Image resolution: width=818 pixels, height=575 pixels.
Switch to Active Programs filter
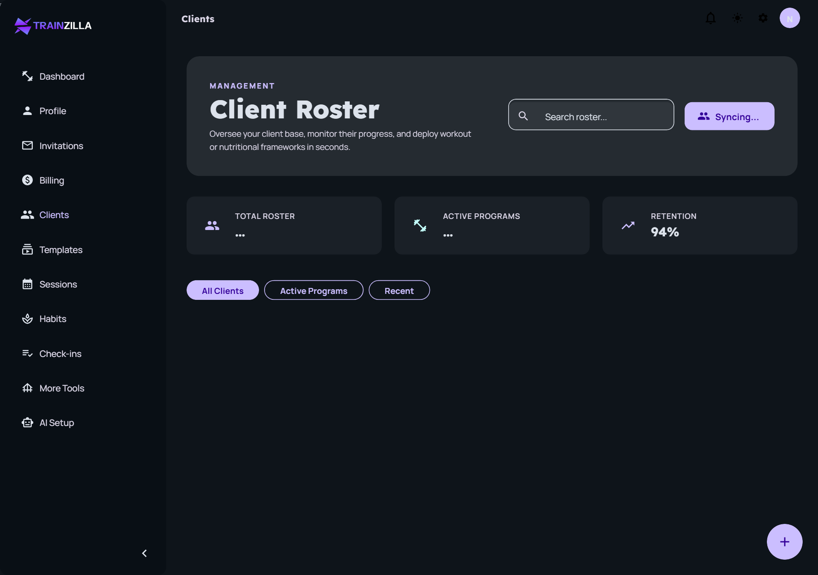coord(314,290)
